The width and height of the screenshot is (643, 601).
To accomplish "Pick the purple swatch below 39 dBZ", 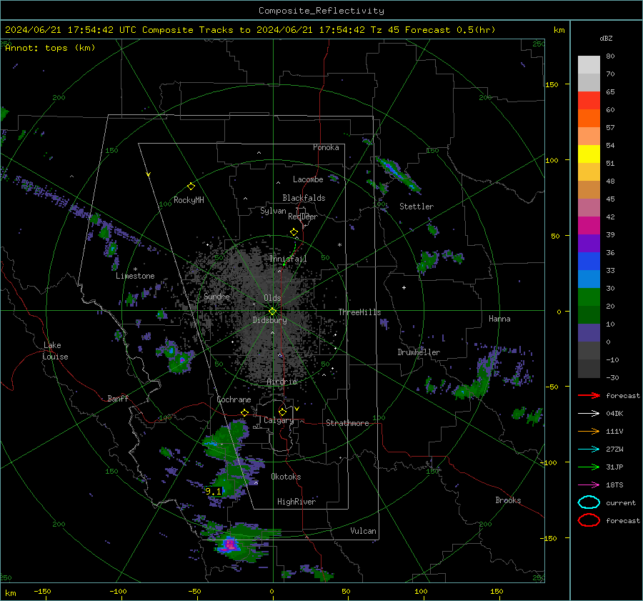I will pyautogui.click(x=589, y=243).
